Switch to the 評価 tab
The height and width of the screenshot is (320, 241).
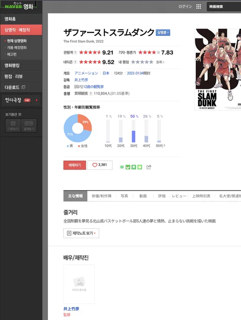coord(162,196)
